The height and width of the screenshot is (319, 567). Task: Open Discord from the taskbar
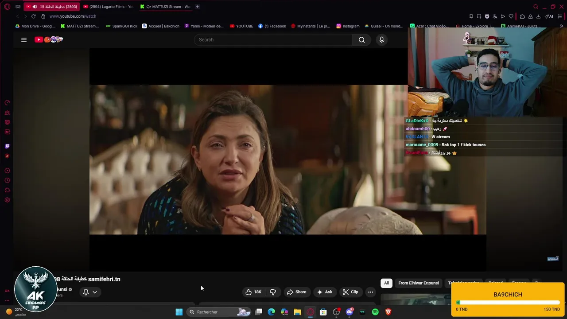pyautogui.click(x=350, y=312)
